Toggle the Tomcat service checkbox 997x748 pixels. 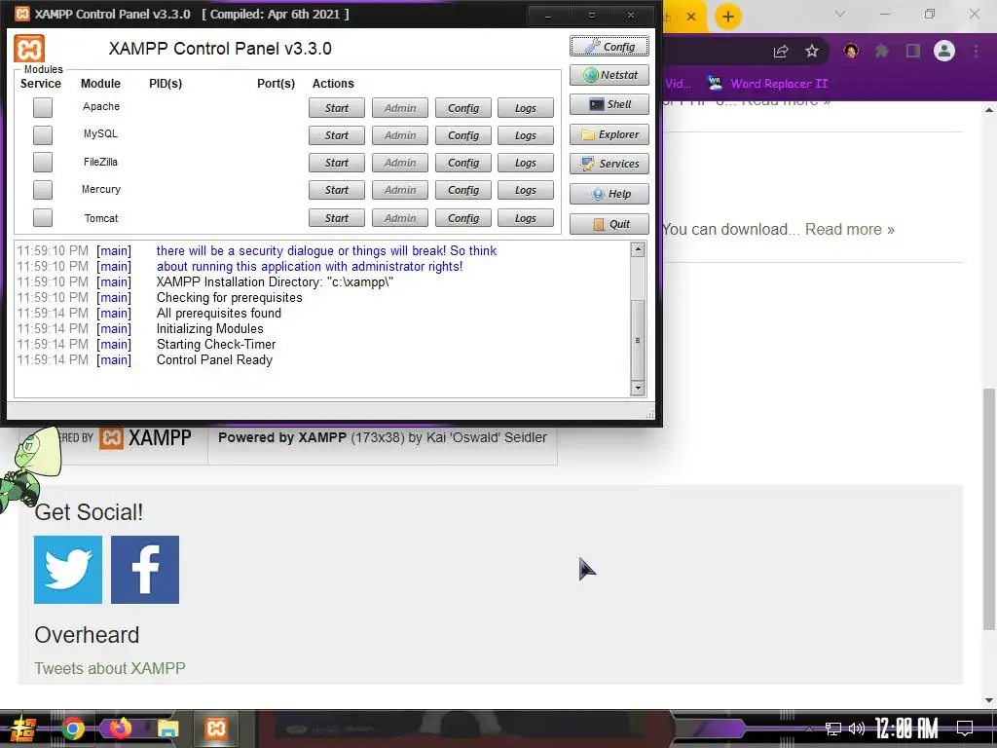click(43, 217)
